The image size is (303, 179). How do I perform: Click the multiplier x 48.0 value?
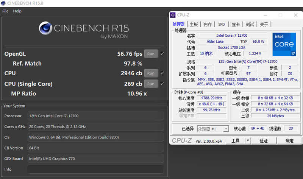click(212, 104)
